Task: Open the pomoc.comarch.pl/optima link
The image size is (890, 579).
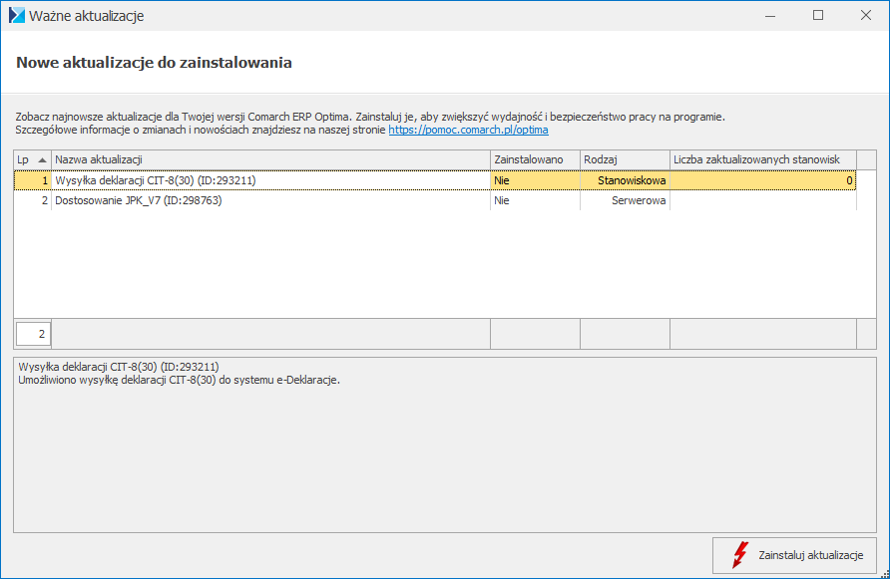Action: 468,130
